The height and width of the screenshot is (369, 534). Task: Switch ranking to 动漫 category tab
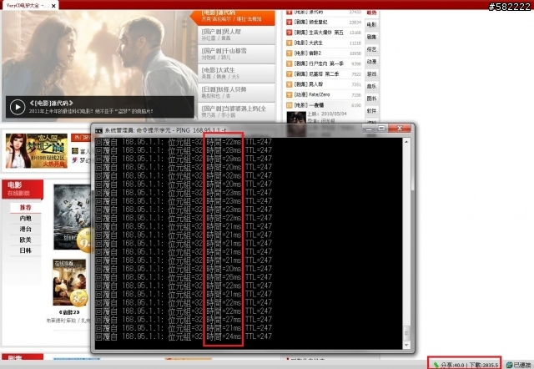371,62
